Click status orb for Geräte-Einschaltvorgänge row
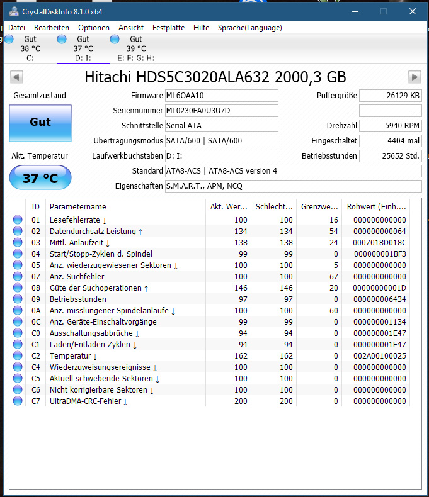Screen dimensions: 429x497 pos(18,321)
